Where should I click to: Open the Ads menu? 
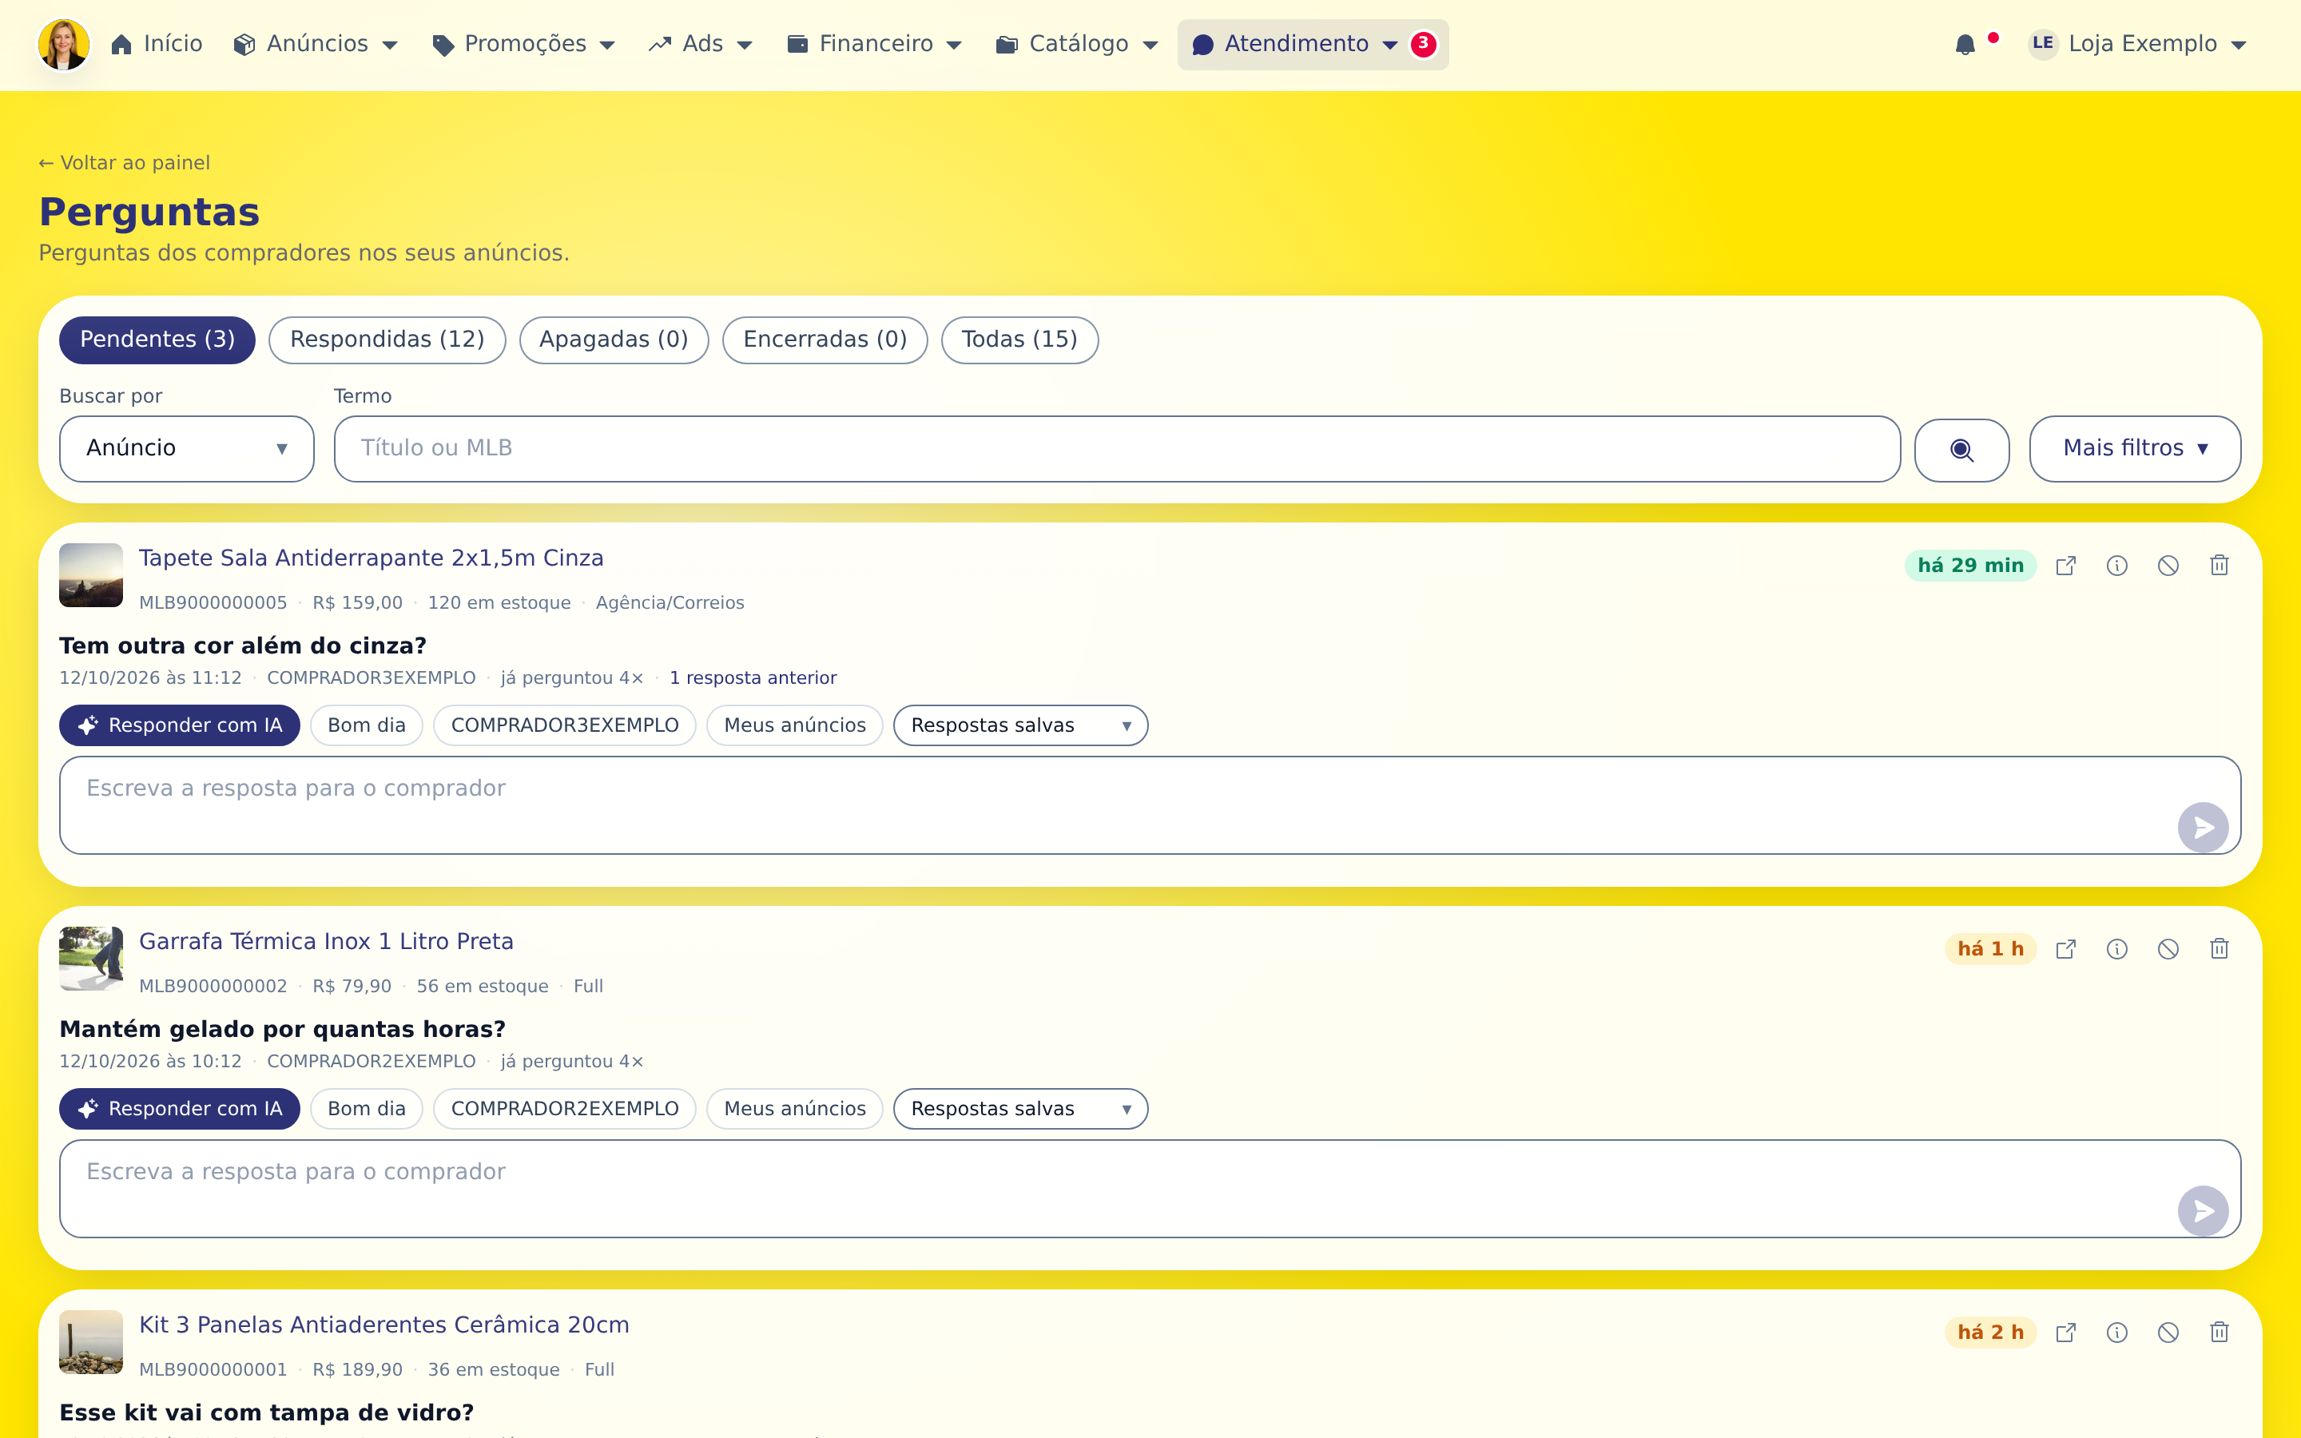tap(701, 44)
